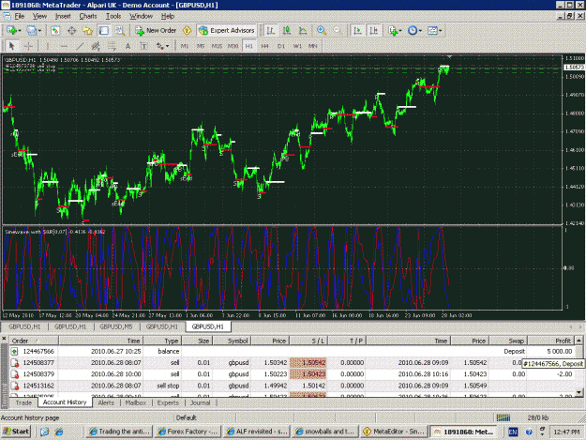Open the Market Watch window icon
The height and width of the screenshot is (440, 586).
click(55, 31)
